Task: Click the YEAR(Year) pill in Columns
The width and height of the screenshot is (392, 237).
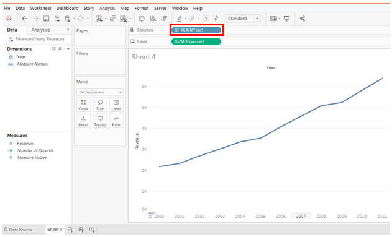Action: (x=196, y=30)
